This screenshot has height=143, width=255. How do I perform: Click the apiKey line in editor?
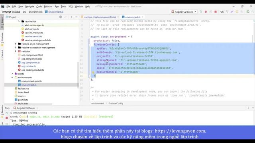tap(134, 48)
